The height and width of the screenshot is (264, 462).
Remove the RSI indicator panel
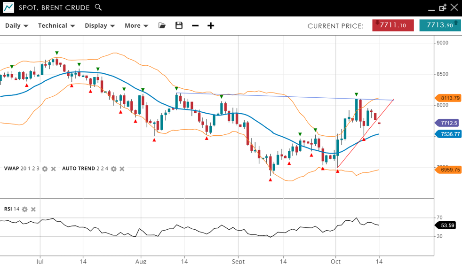[x=33, y=209]
